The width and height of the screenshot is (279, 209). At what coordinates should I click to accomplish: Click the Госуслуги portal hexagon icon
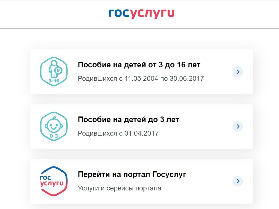(54, 181)
